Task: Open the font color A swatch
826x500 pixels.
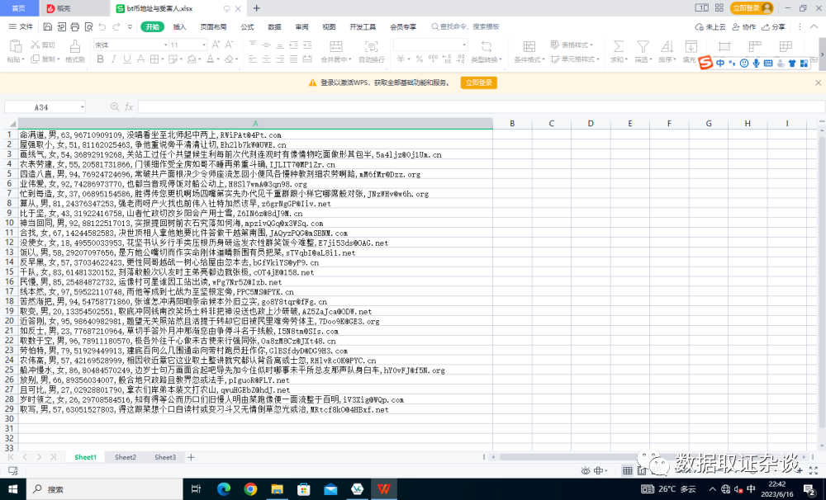Action: coord(210,59)
